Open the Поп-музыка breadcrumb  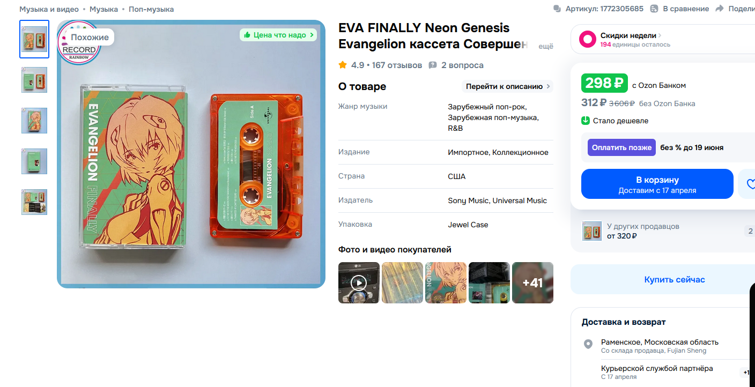pyautogui.click(x=151, y=9)
